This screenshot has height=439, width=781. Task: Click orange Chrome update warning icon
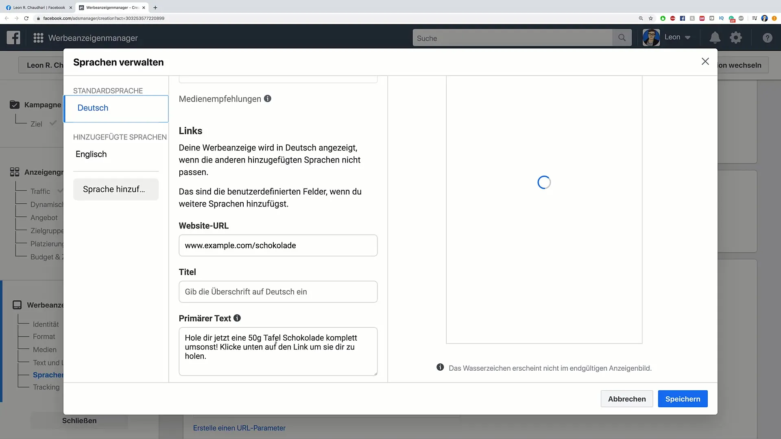click(x=774, y=18)
